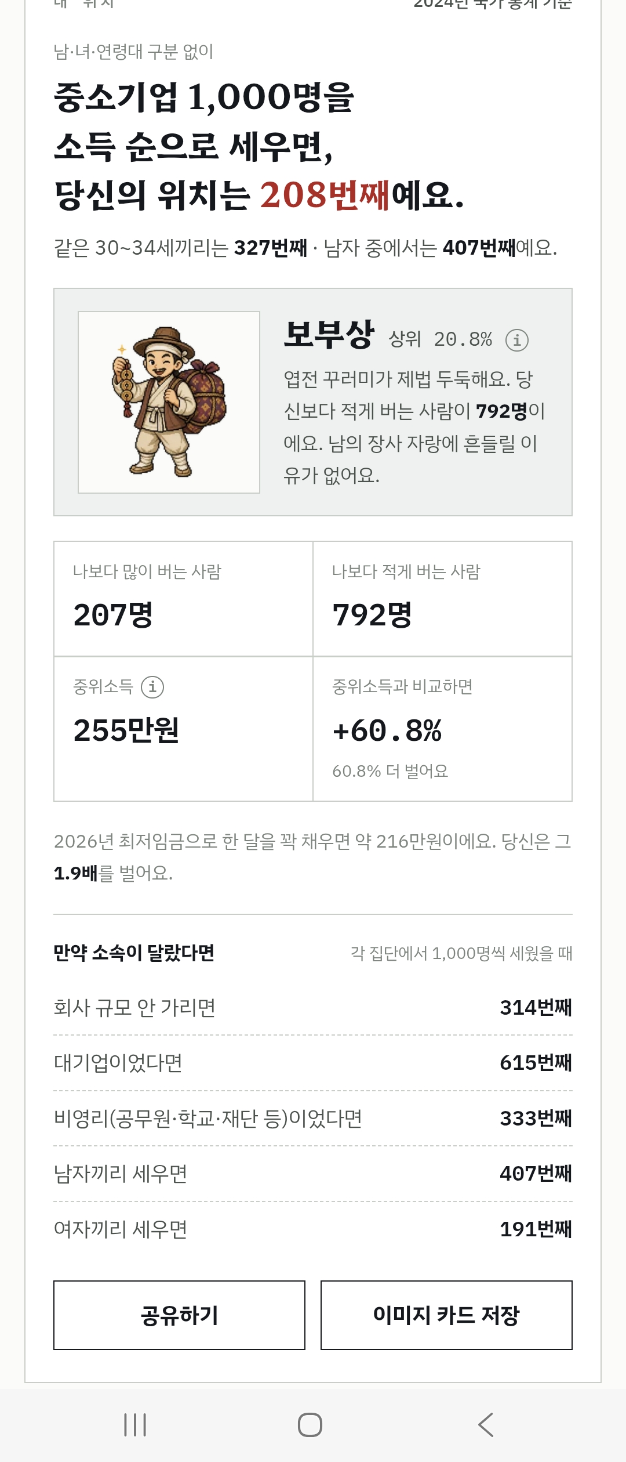Tap the 공유하기 button
The image size is (626, 1462).
tap(179, 1315)
